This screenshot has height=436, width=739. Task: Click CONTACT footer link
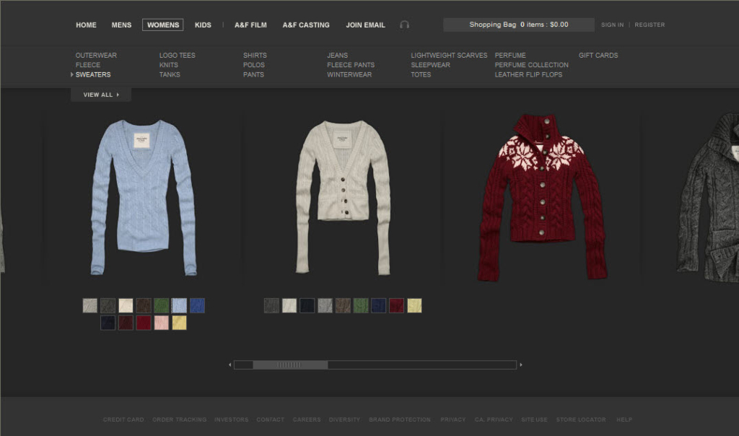pos(270,419)
